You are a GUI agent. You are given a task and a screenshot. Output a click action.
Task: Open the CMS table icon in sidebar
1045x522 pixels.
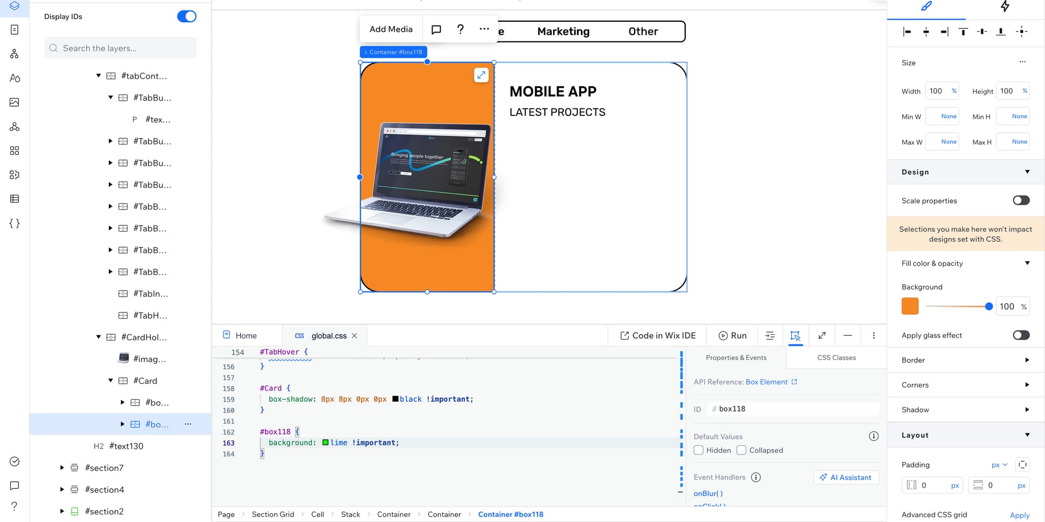(x=15, y=199)
